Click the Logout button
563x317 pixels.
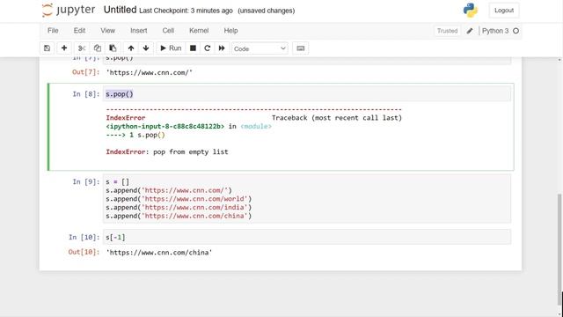pos(504,11)
